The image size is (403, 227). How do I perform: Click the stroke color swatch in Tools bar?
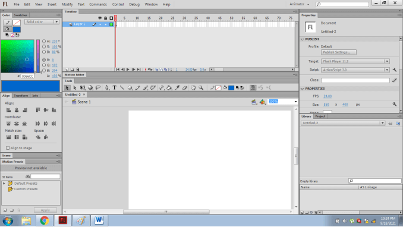pyautogui.click(x=218, y=88)
